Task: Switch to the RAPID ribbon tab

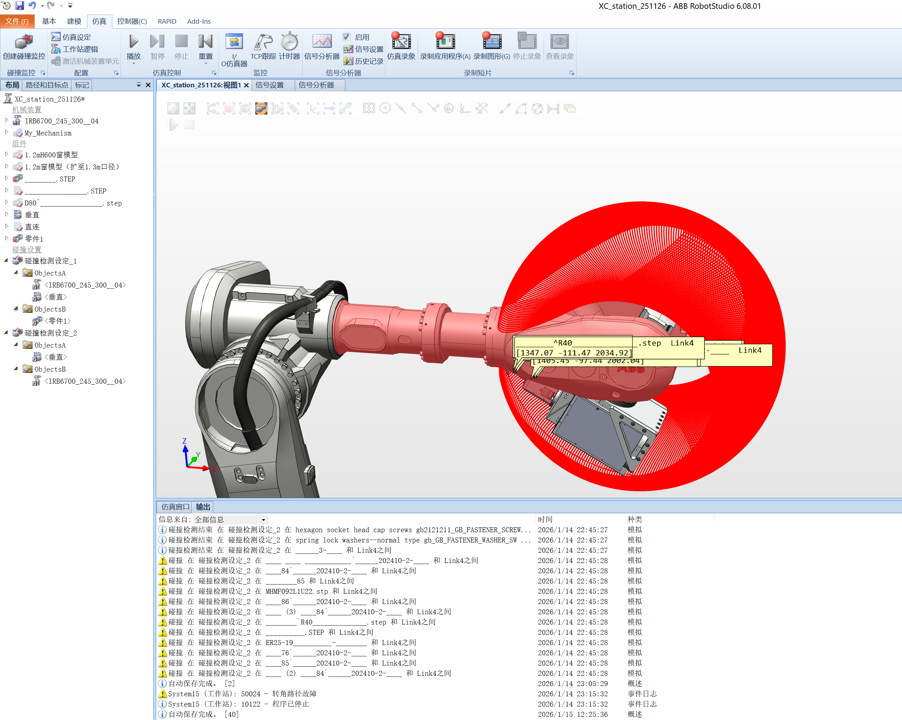Action: [x=166, y=21]
